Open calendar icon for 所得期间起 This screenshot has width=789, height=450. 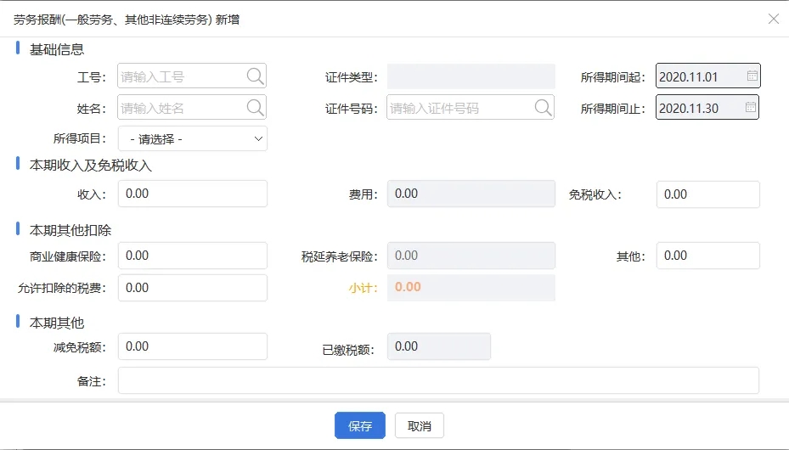pos(752,76)
